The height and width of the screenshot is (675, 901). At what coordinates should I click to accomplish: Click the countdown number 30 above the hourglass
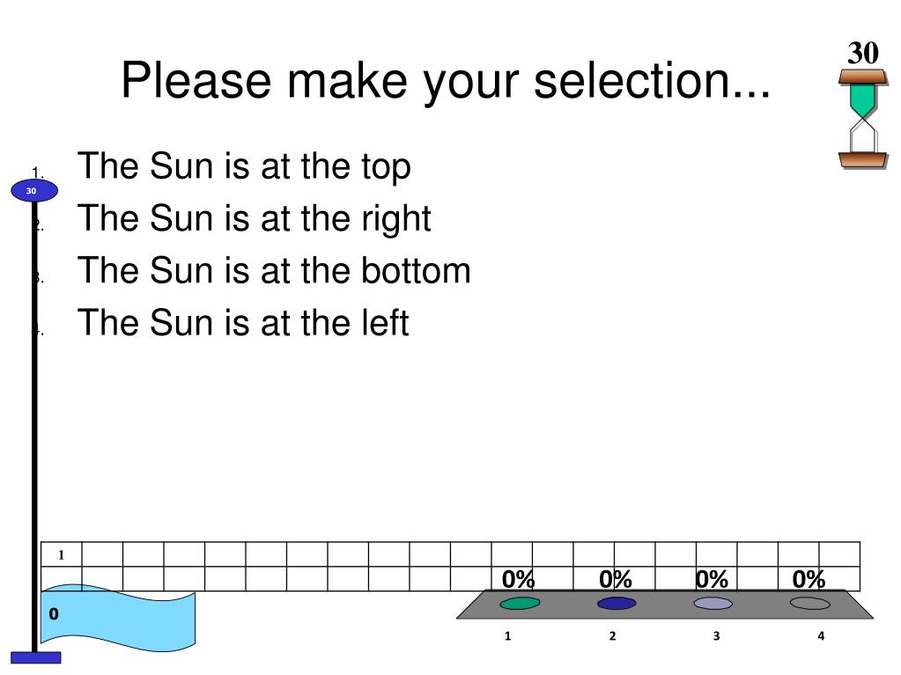(863, 53)
